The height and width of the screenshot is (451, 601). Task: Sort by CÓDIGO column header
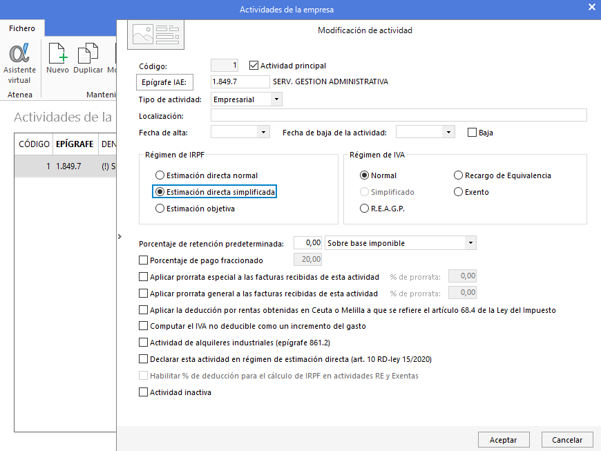tap(34, 144)
